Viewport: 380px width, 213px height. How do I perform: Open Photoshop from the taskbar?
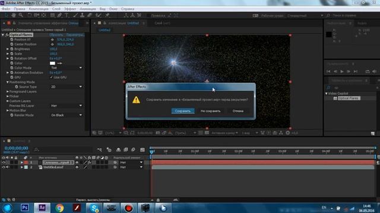coord(24,208)
